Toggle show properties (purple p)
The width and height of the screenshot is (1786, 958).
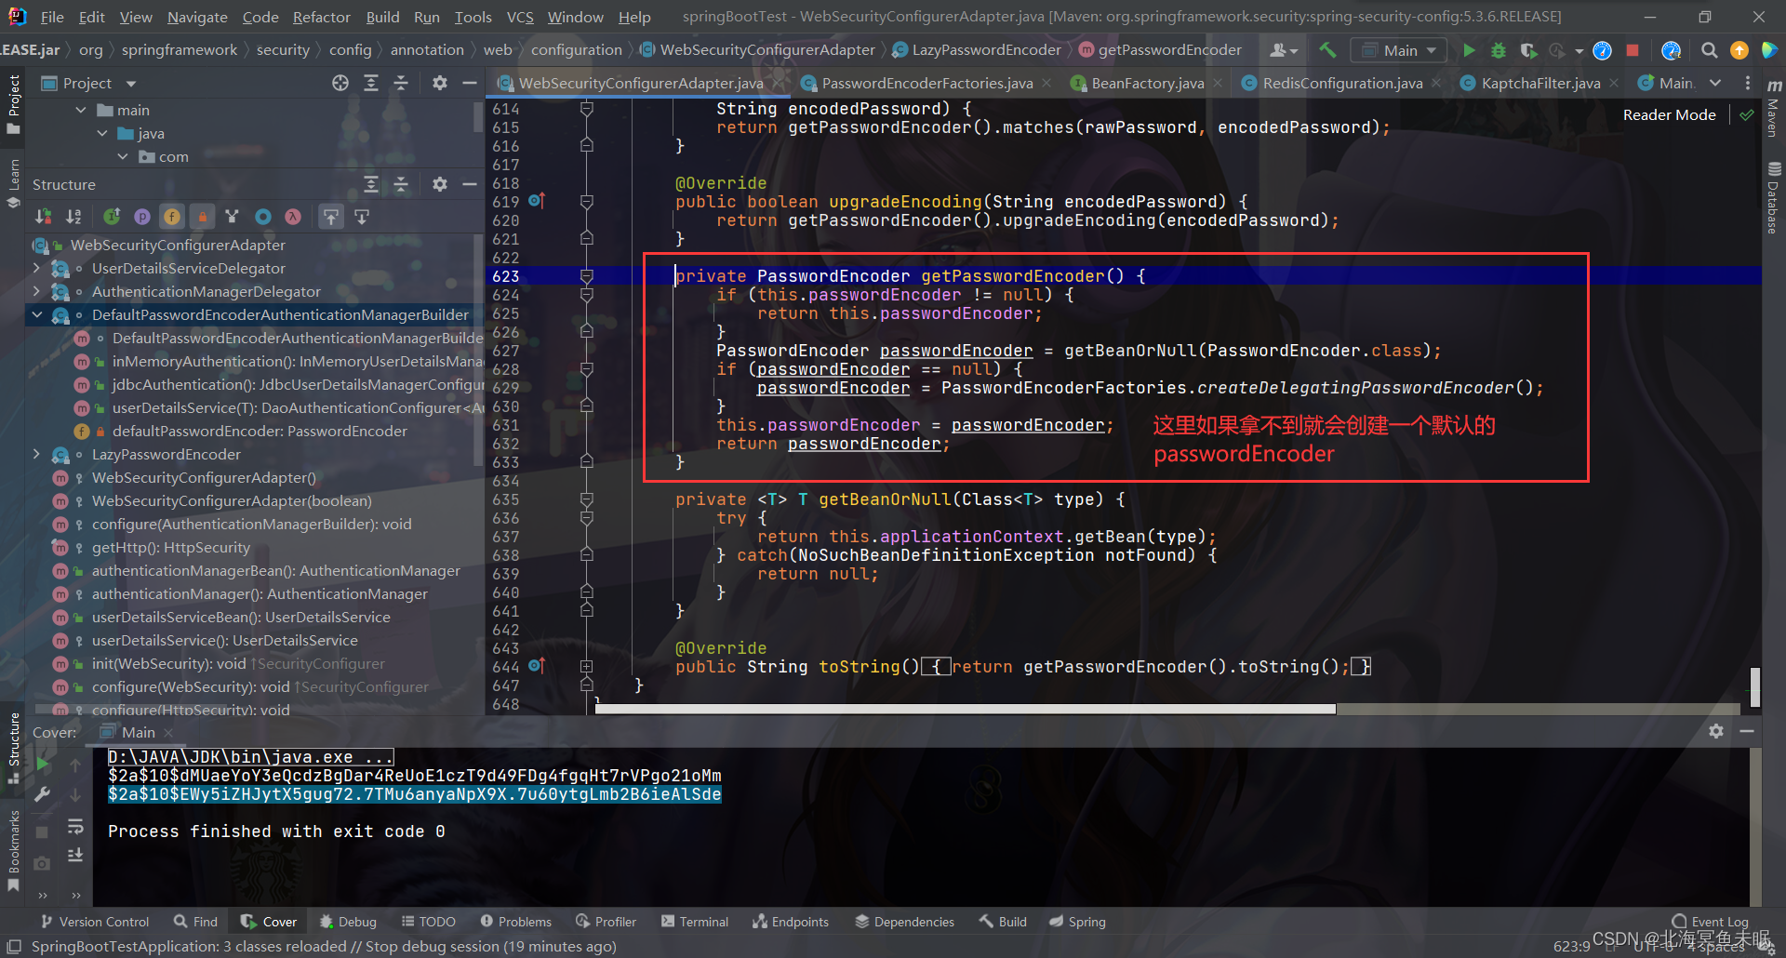click(142, 217)
